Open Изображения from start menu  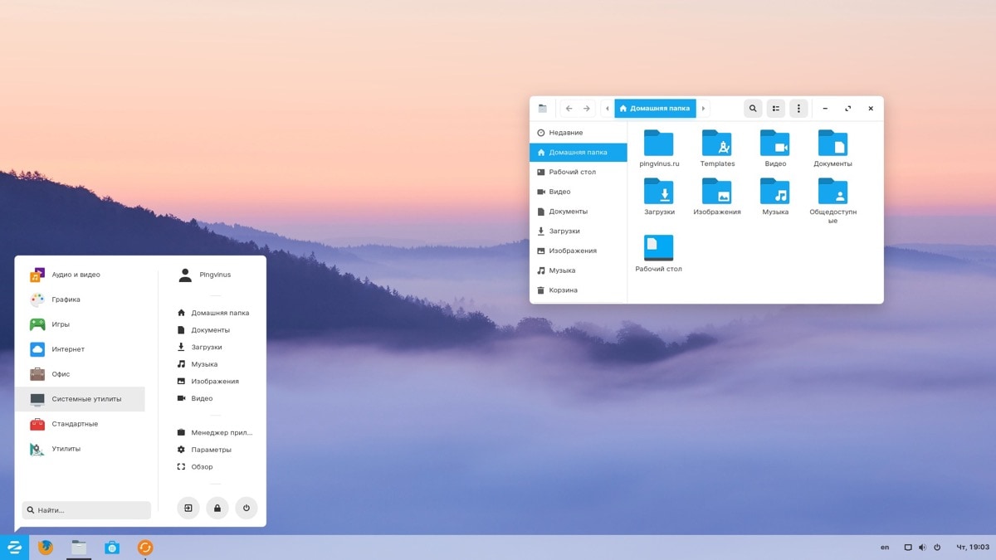pyautogui.click(x=208, y=382)
